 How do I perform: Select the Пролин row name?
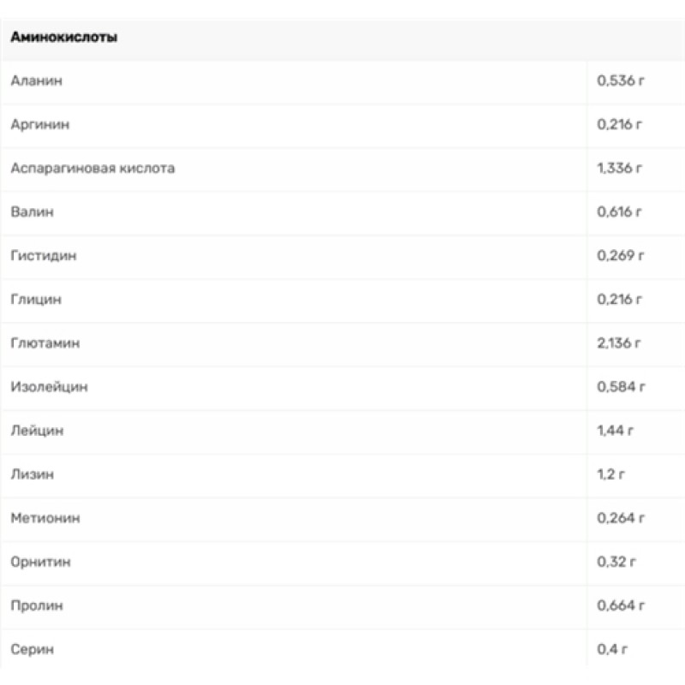(x=37, y=606)
